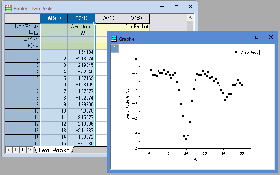Click cell value -2.13974
280x175 pixels.
click(81, 59)
